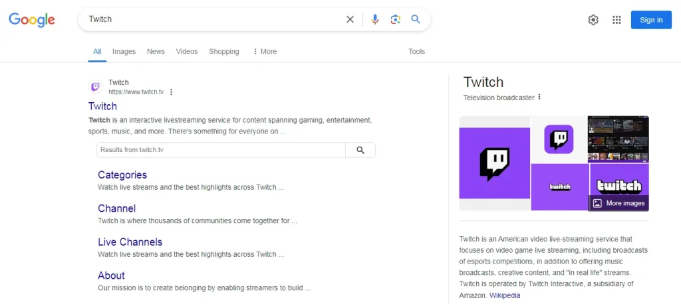The width and height of the screenshot is (681, 304).
Task: Click the Results from twitch.tv input
Action: pos(221,150)
